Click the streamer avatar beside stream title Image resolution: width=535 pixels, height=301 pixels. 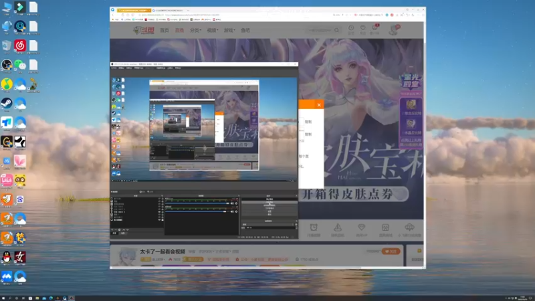click(x=127, y=256)
